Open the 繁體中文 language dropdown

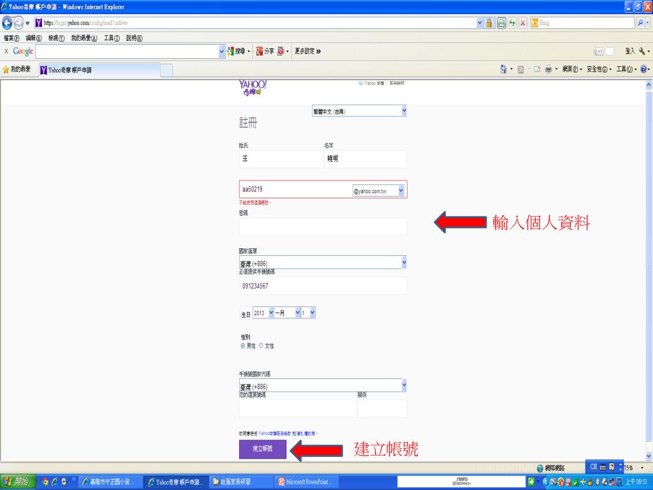[x=359, y=111]
